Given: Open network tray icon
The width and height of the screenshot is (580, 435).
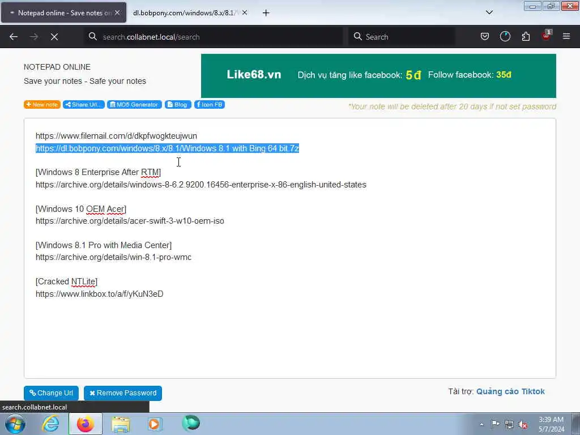Looking at the screenshot, I should point(509,425).
